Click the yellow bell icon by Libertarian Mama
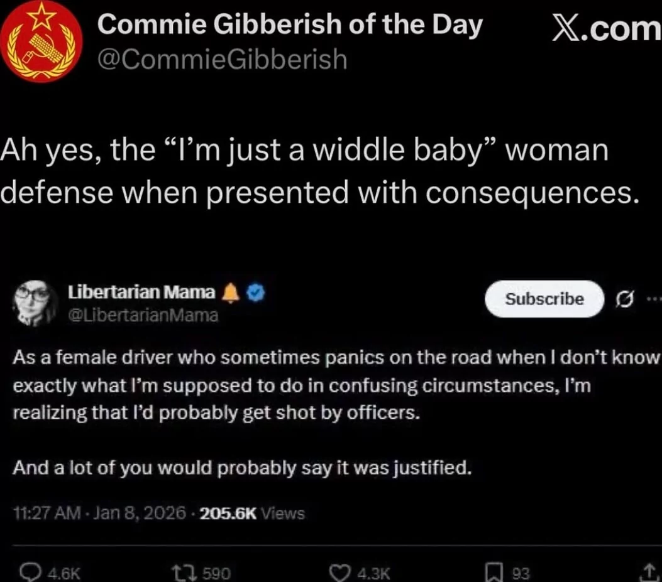This screenshot has height=582, width=662. [231, 292]
